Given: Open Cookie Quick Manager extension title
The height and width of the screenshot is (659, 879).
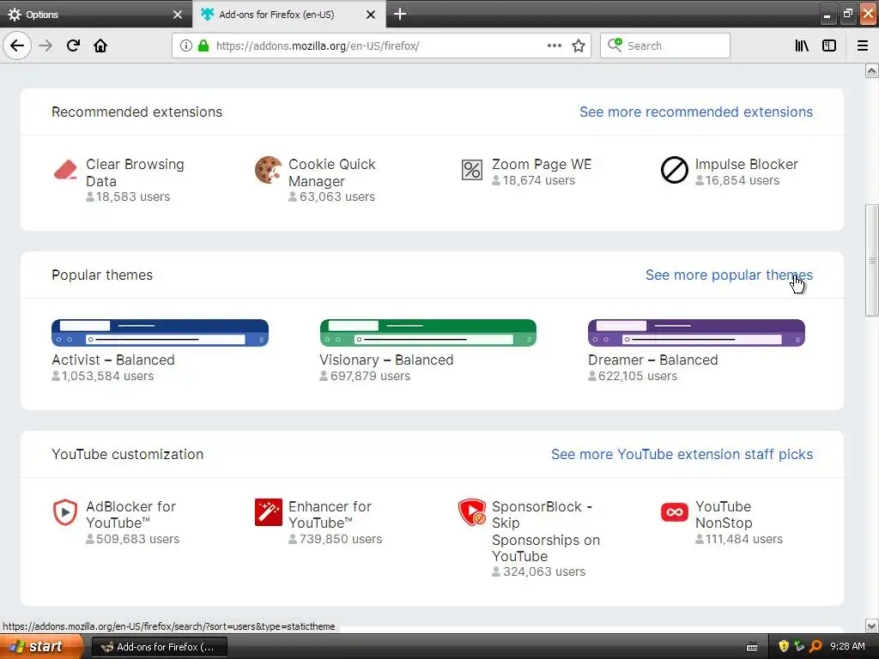Looking at the screenshot, I should (332, 172).
